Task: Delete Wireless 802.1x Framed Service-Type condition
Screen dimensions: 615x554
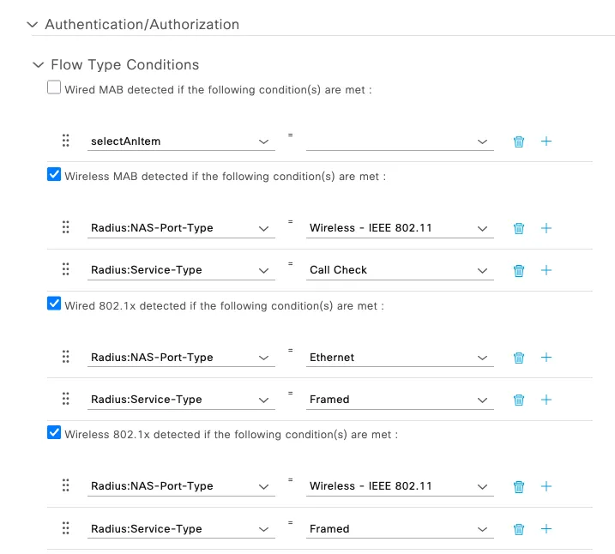Action: [x=519, y=529]
